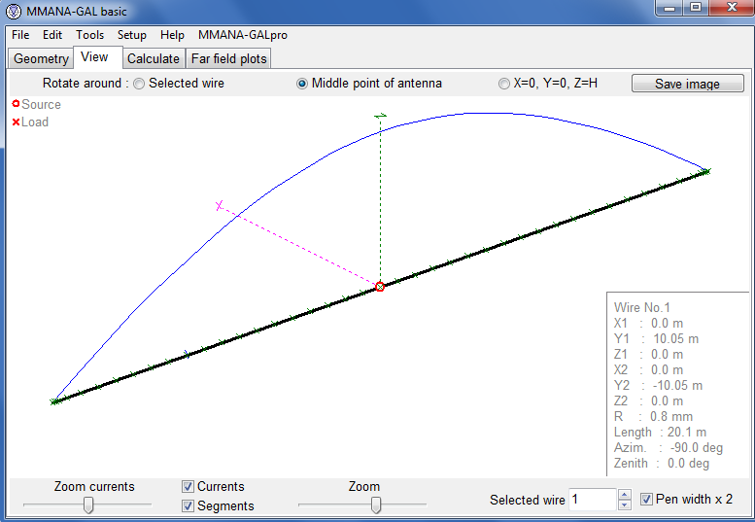Screen dimensions: 755x522
Task: Close the MMANA-GAL basic window
Action: [x=732, y=8]
